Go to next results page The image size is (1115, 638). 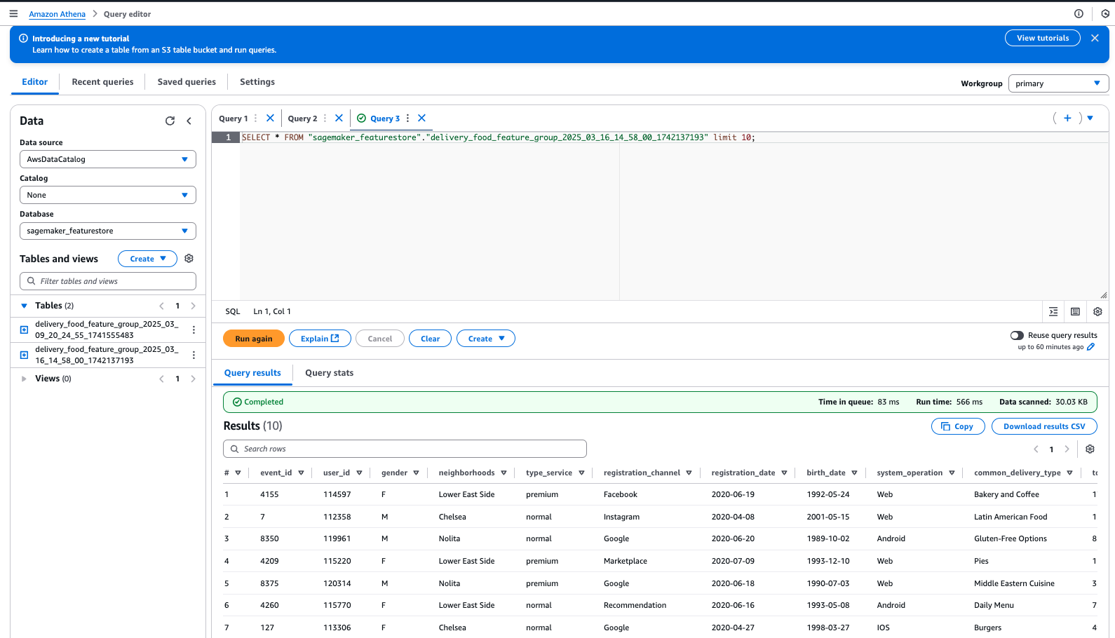[1067, 449]
